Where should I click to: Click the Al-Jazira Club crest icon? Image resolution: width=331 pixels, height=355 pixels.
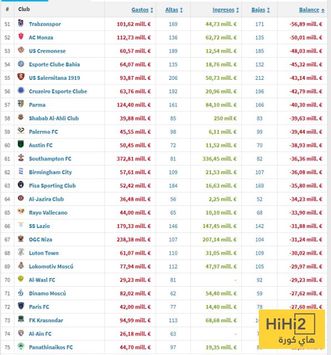coord(21,198)
